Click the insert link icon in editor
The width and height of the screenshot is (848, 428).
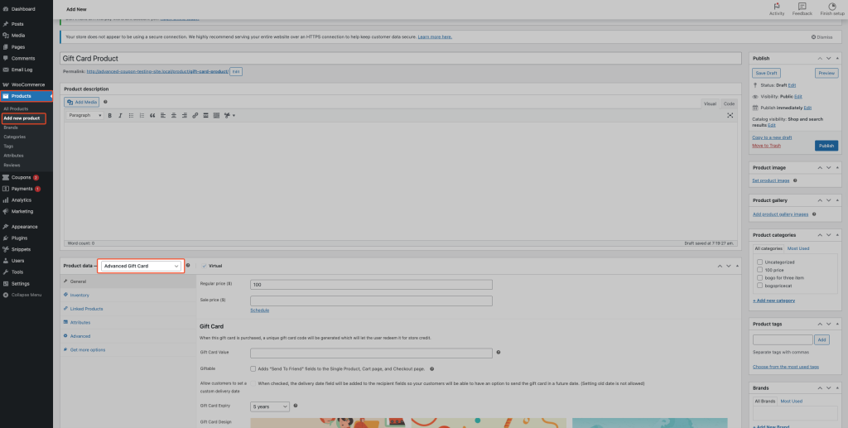(195, 115)
